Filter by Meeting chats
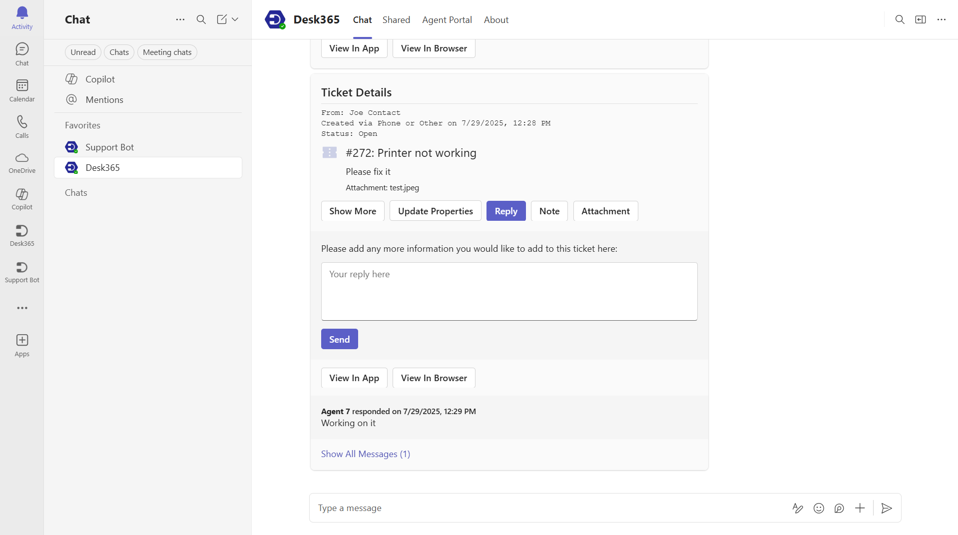The height and width of the screenshot is (535, 958). click(x=167, y=52)
